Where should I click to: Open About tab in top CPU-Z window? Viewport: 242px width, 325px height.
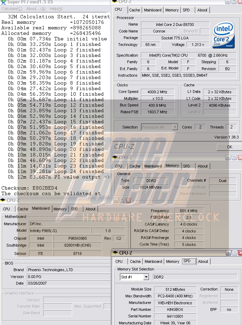[202, 10]
